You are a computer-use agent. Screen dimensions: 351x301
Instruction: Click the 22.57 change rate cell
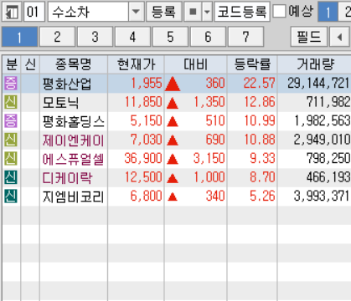[x=259, y=84]
